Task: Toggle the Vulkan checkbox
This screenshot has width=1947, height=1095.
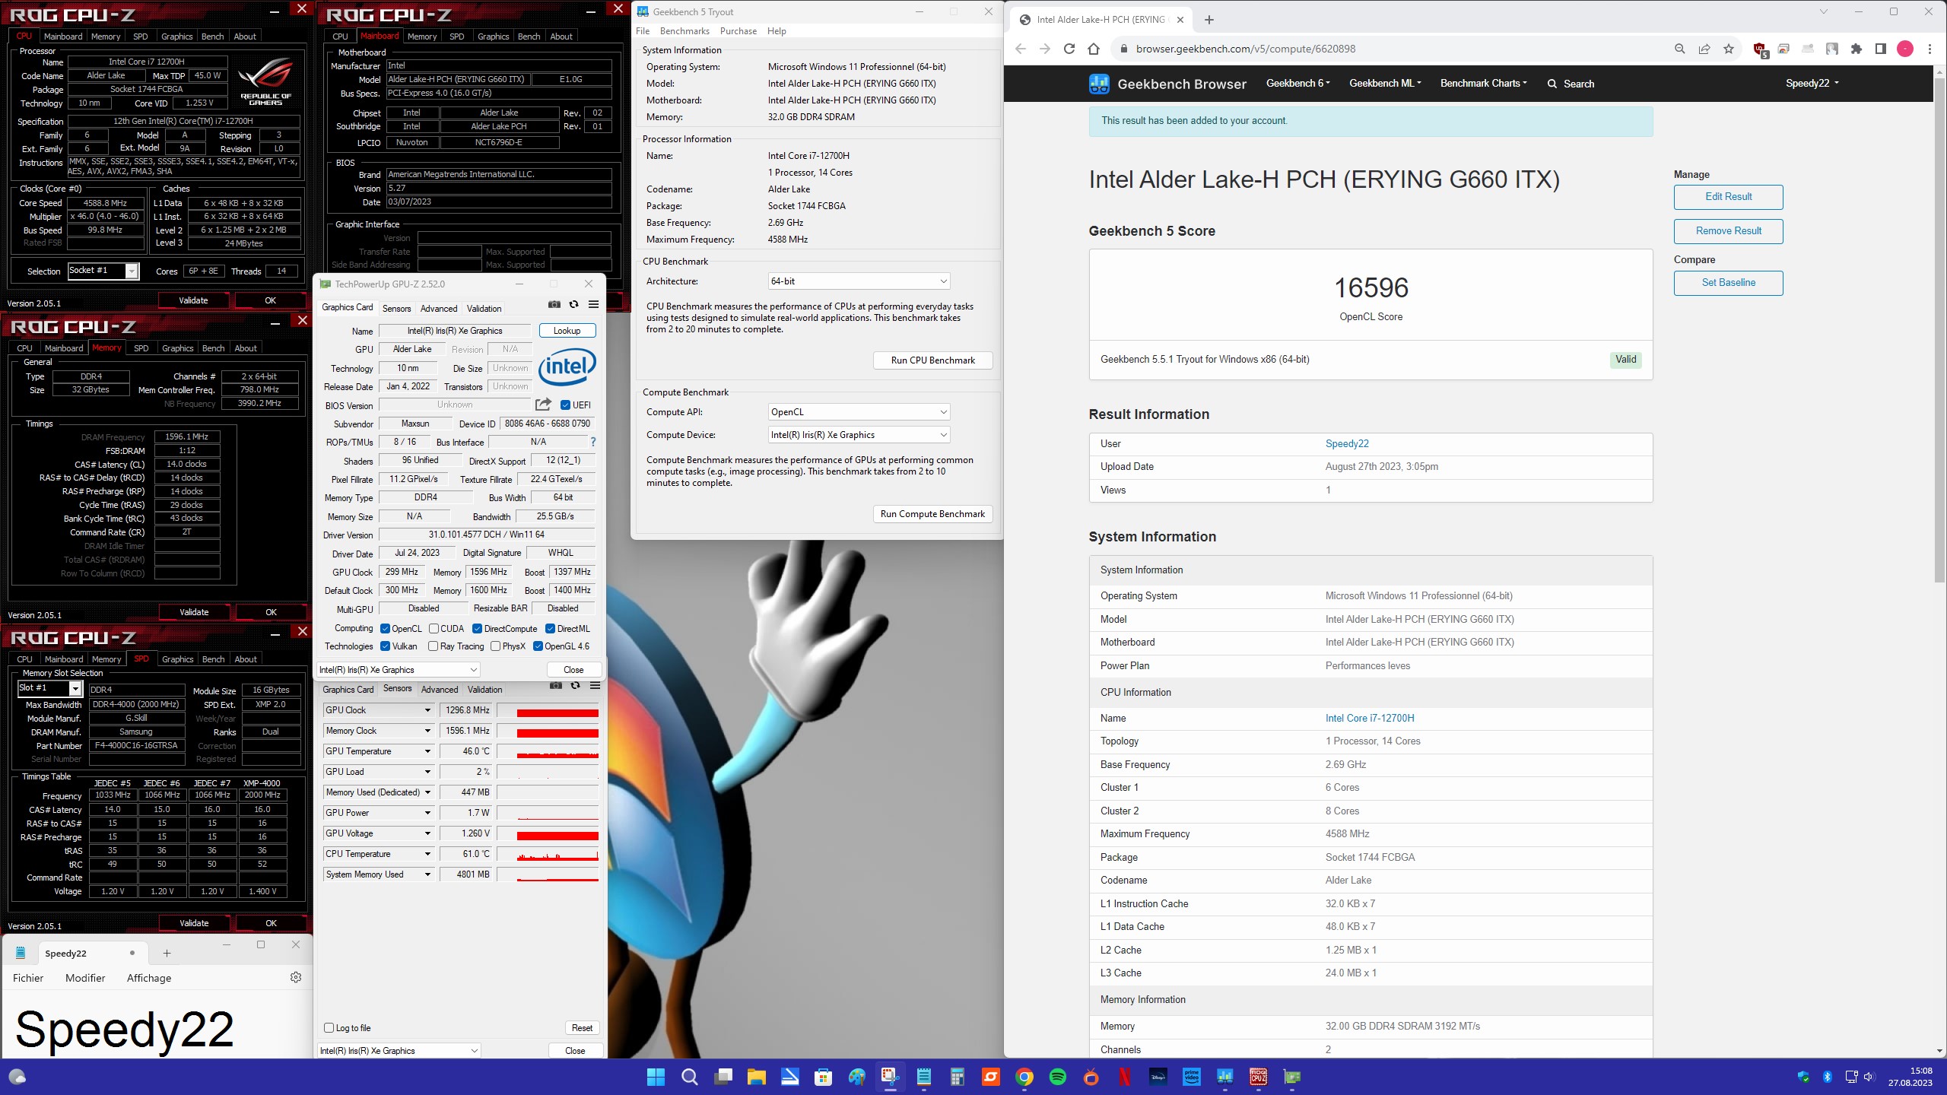Action: [x=385, y=646]
